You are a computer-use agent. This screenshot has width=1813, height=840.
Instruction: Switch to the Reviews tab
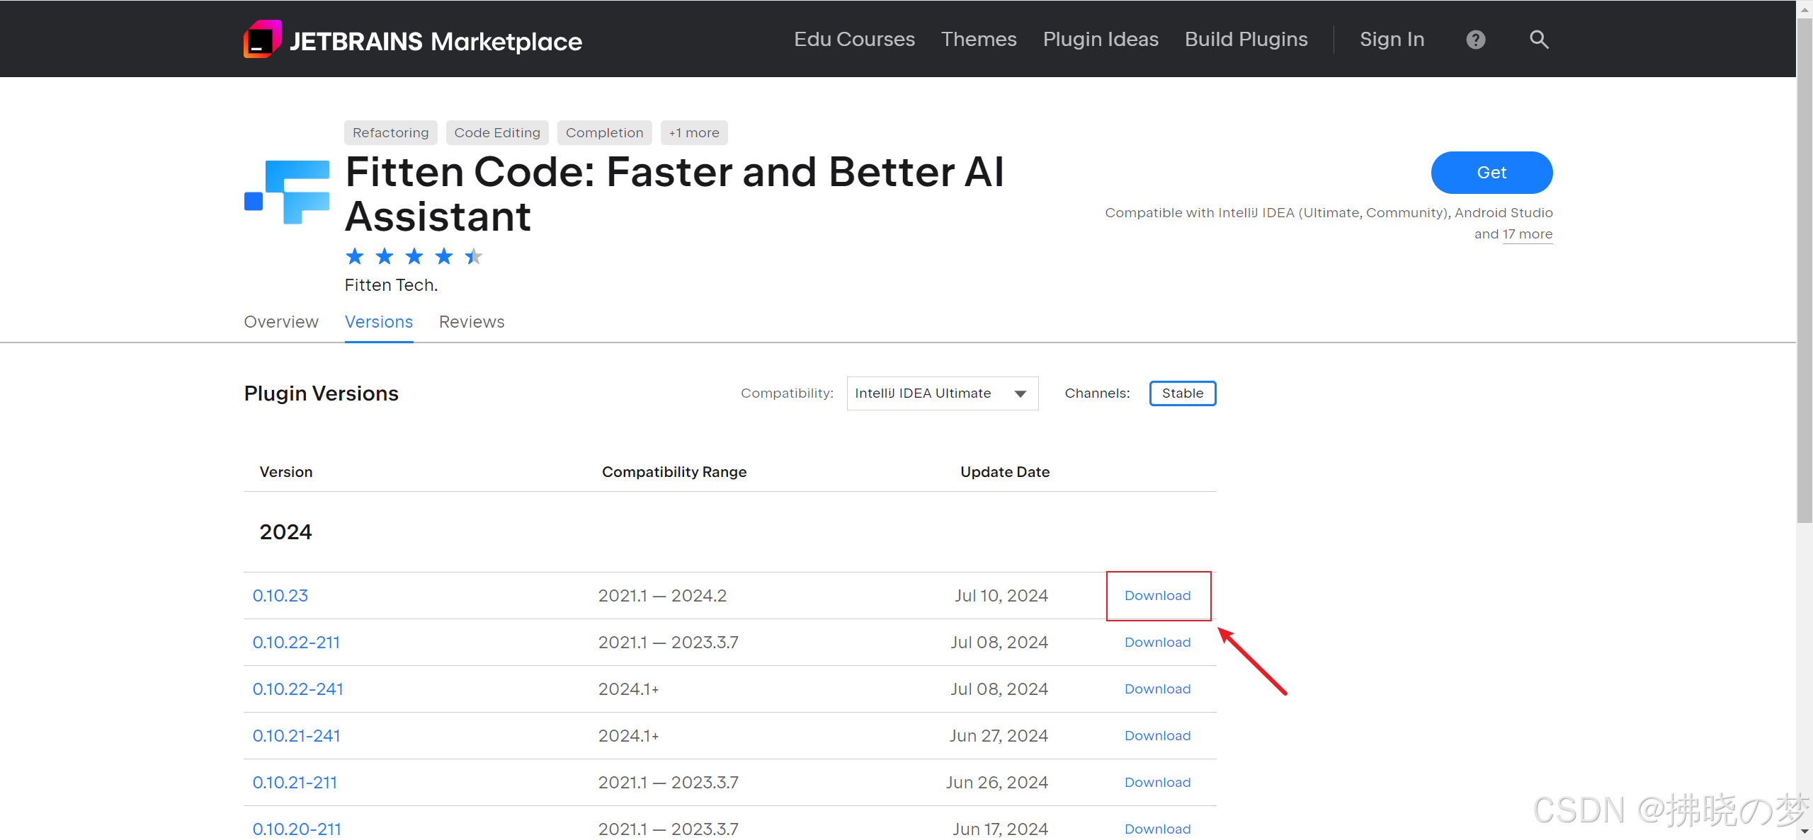click(x=472, y=322)
